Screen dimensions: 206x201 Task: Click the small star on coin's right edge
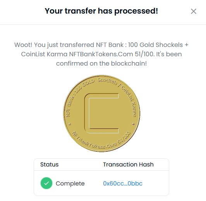[133, 124]
